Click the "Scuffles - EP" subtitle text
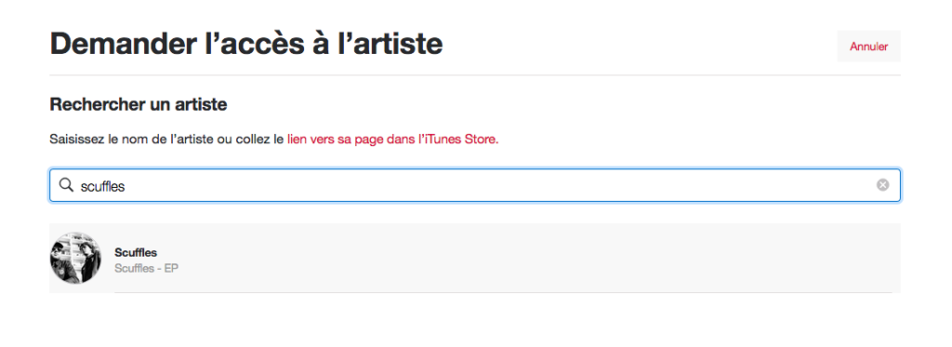 (x=146, y=268)
